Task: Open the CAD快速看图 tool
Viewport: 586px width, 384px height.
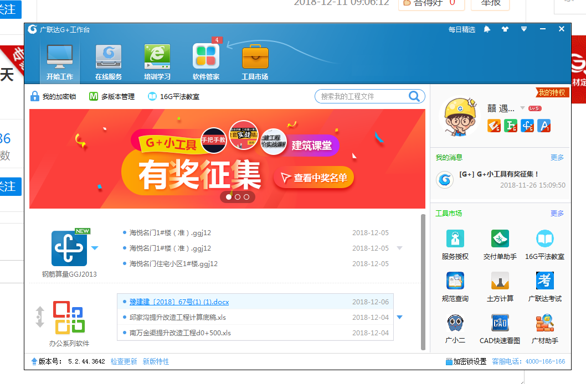Action: pos(500,329)
